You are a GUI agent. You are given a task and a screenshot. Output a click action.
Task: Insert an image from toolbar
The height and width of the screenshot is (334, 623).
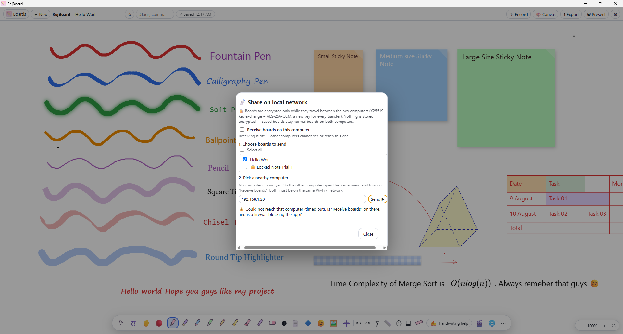click(x=334, y=323)
